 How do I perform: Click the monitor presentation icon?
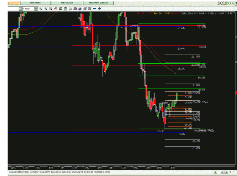(89, 9)
